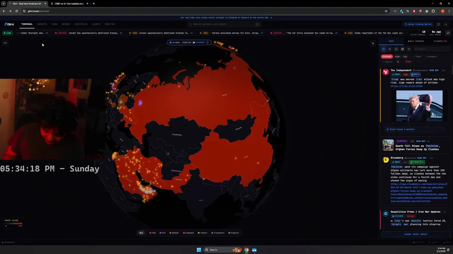Select the FEED panel tab
Viewport: 453px width, 254px height.
coord(391,41)
